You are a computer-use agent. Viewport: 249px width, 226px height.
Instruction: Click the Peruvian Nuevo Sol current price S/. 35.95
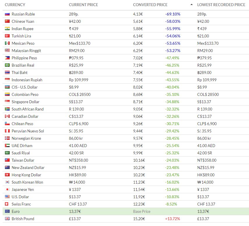[76, 131]
